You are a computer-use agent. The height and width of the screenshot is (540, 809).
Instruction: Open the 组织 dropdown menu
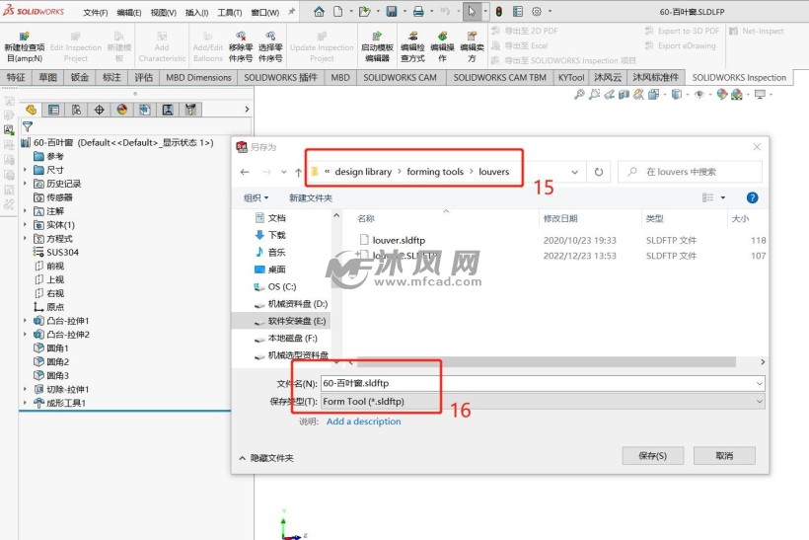[257, 197]
